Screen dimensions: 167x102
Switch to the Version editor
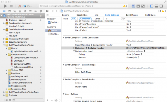pos(143,6)
